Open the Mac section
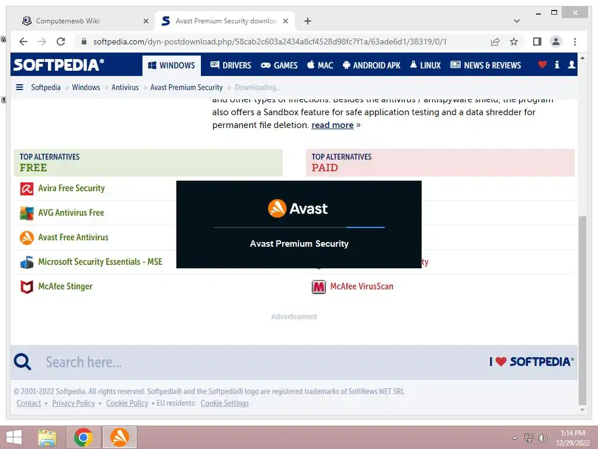The width and height of the screenshot is (598, 449). point(321,65)
